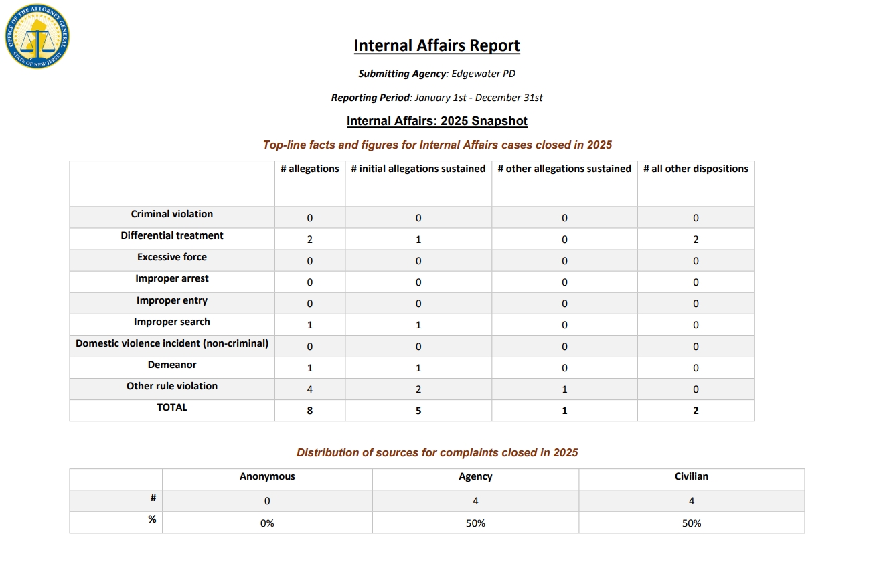This screenshot has height=566, width=875.
Task: Select the Submitting Agency Edgewater PD line
Action: [x=436, y=74]
